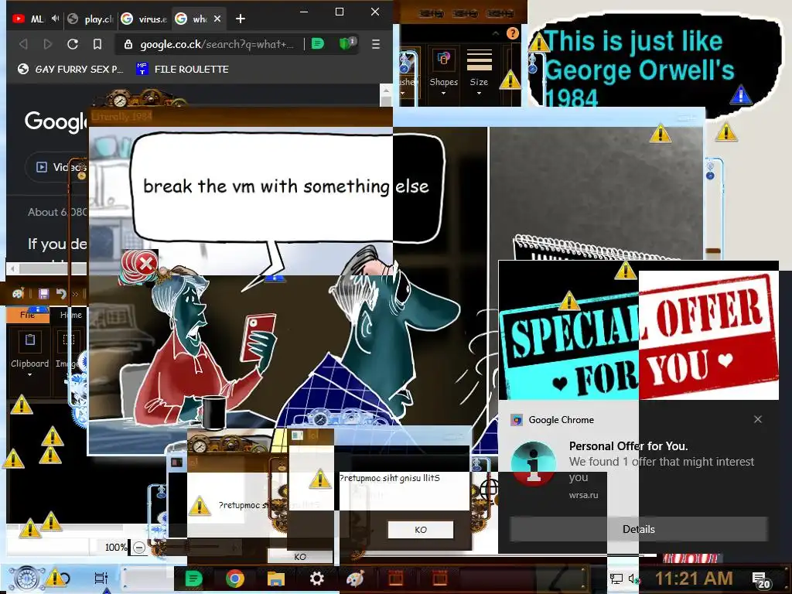The image size is (792, 594).
Task: Click the browser vertical scrollbar up arrow
Action: 386,91
